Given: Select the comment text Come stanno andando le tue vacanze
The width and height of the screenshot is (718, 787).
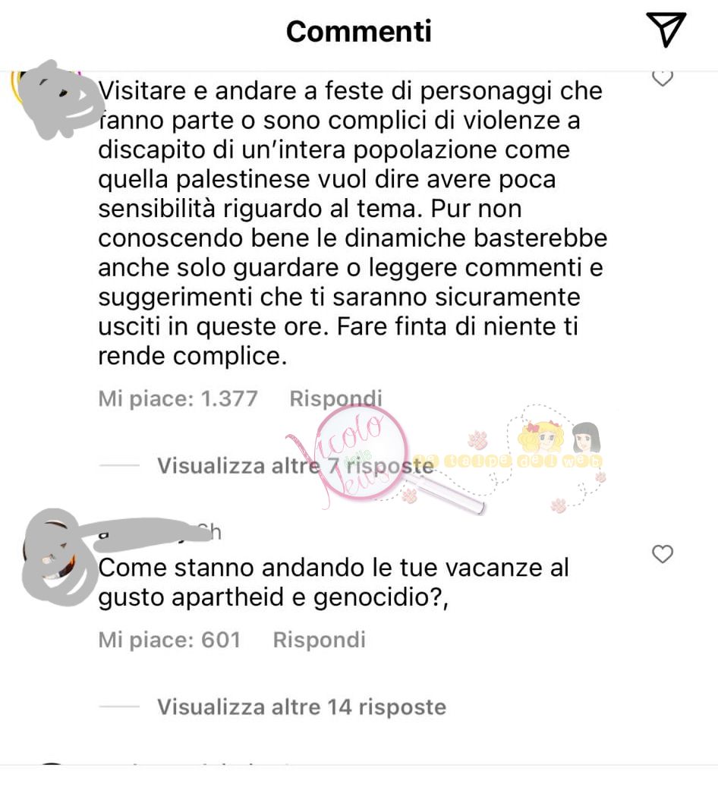Looking at the screenshot, I should coord(333,583).
